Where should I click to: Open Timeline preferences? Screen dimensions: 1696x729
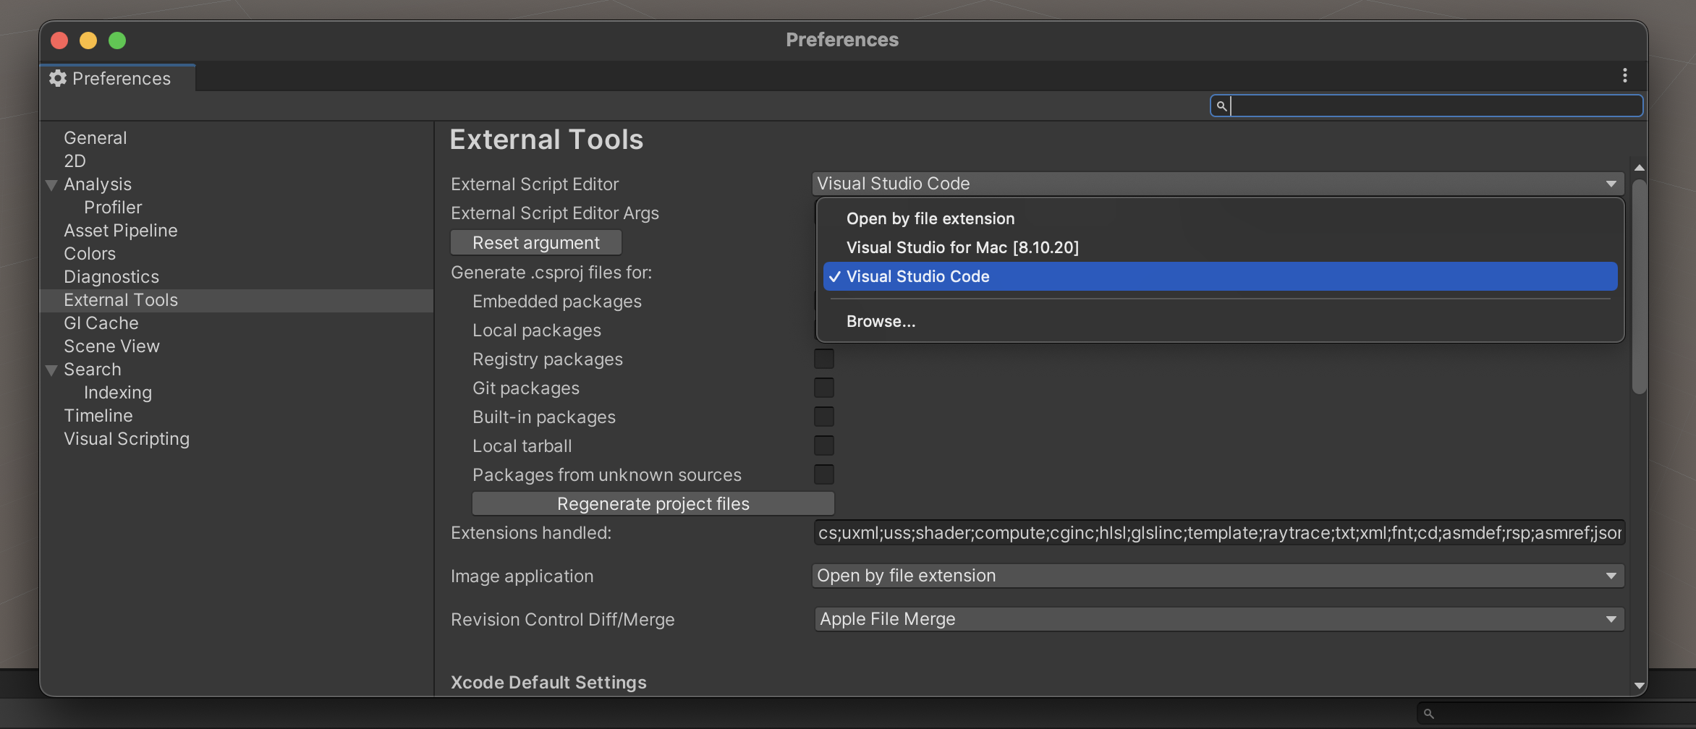98,415
